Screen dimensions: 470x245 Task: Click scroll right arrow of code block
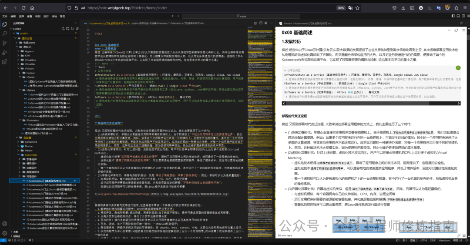pyautogui.click(x=459, y=104)
